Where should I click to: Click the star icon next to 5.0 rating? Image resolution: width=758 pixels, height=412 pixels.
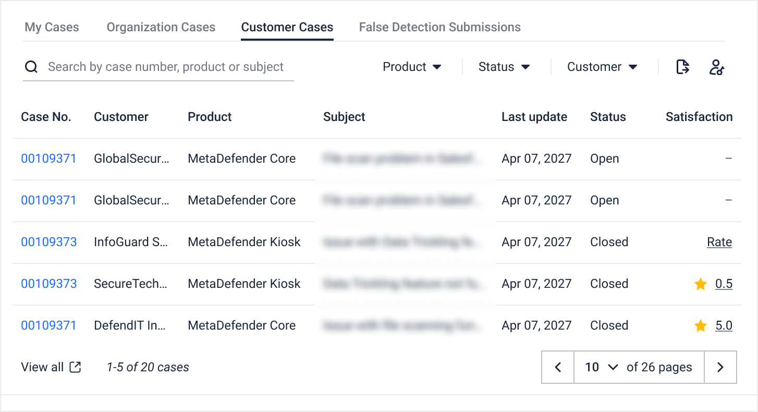[701, 325]
